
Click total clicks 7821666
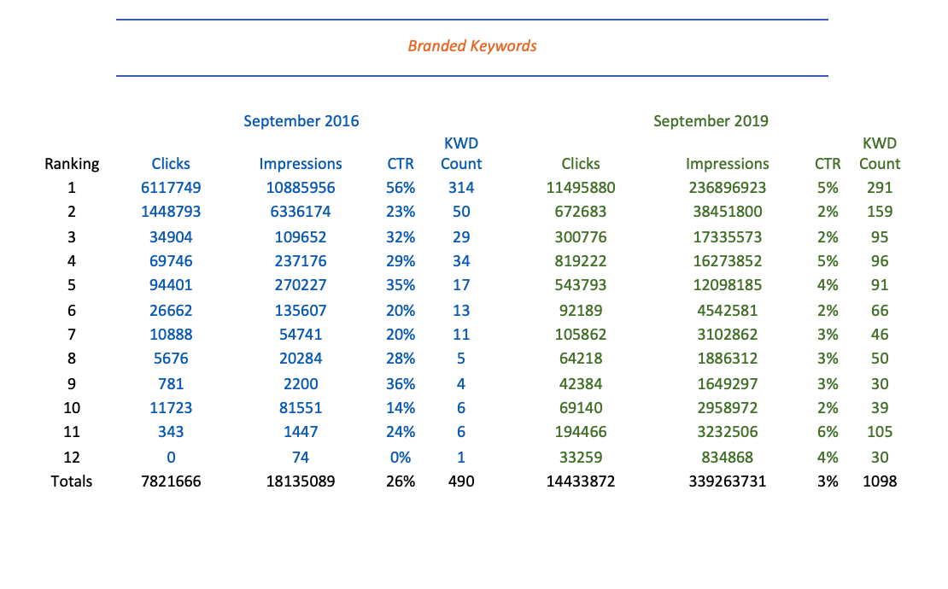tap(171, 481)
